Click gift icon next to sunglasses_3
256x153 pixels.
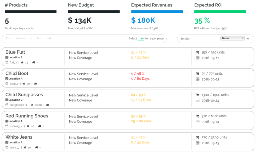[7, 105]
